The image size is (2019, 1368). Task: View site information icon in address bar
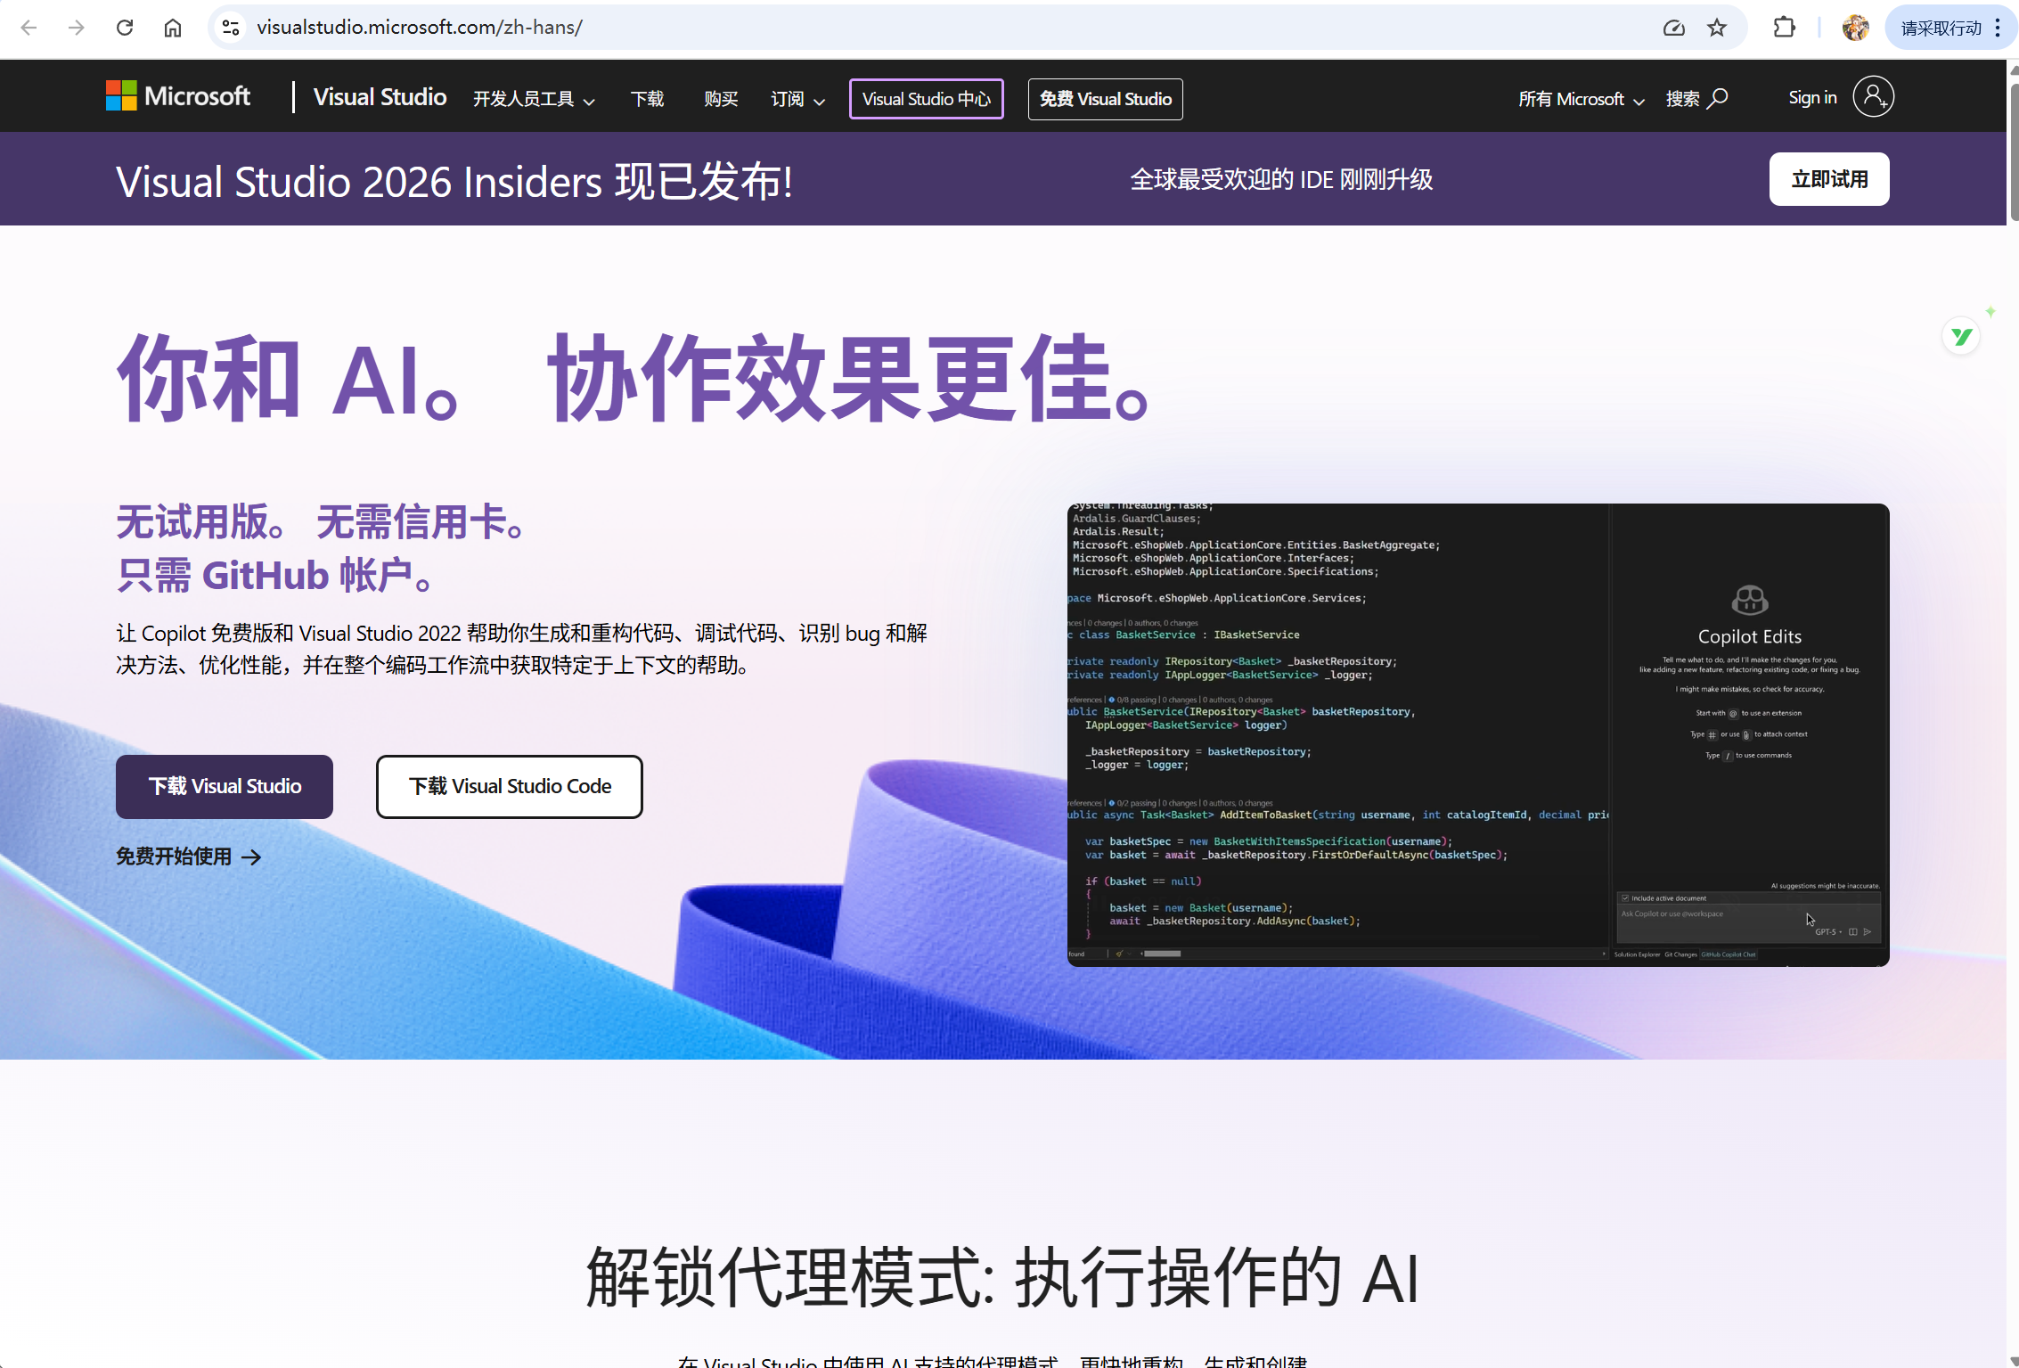tap(231, 28)
